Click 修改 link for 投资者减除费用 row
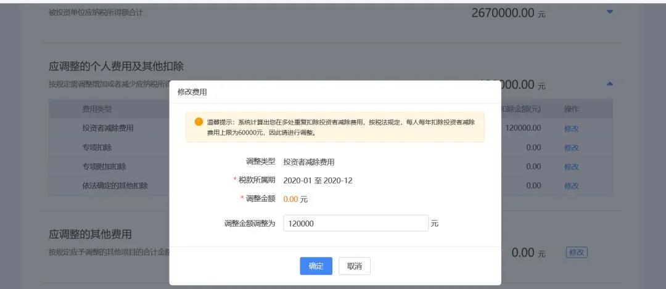The height and width of the screenshot is (289, 666). coord(571,129)
